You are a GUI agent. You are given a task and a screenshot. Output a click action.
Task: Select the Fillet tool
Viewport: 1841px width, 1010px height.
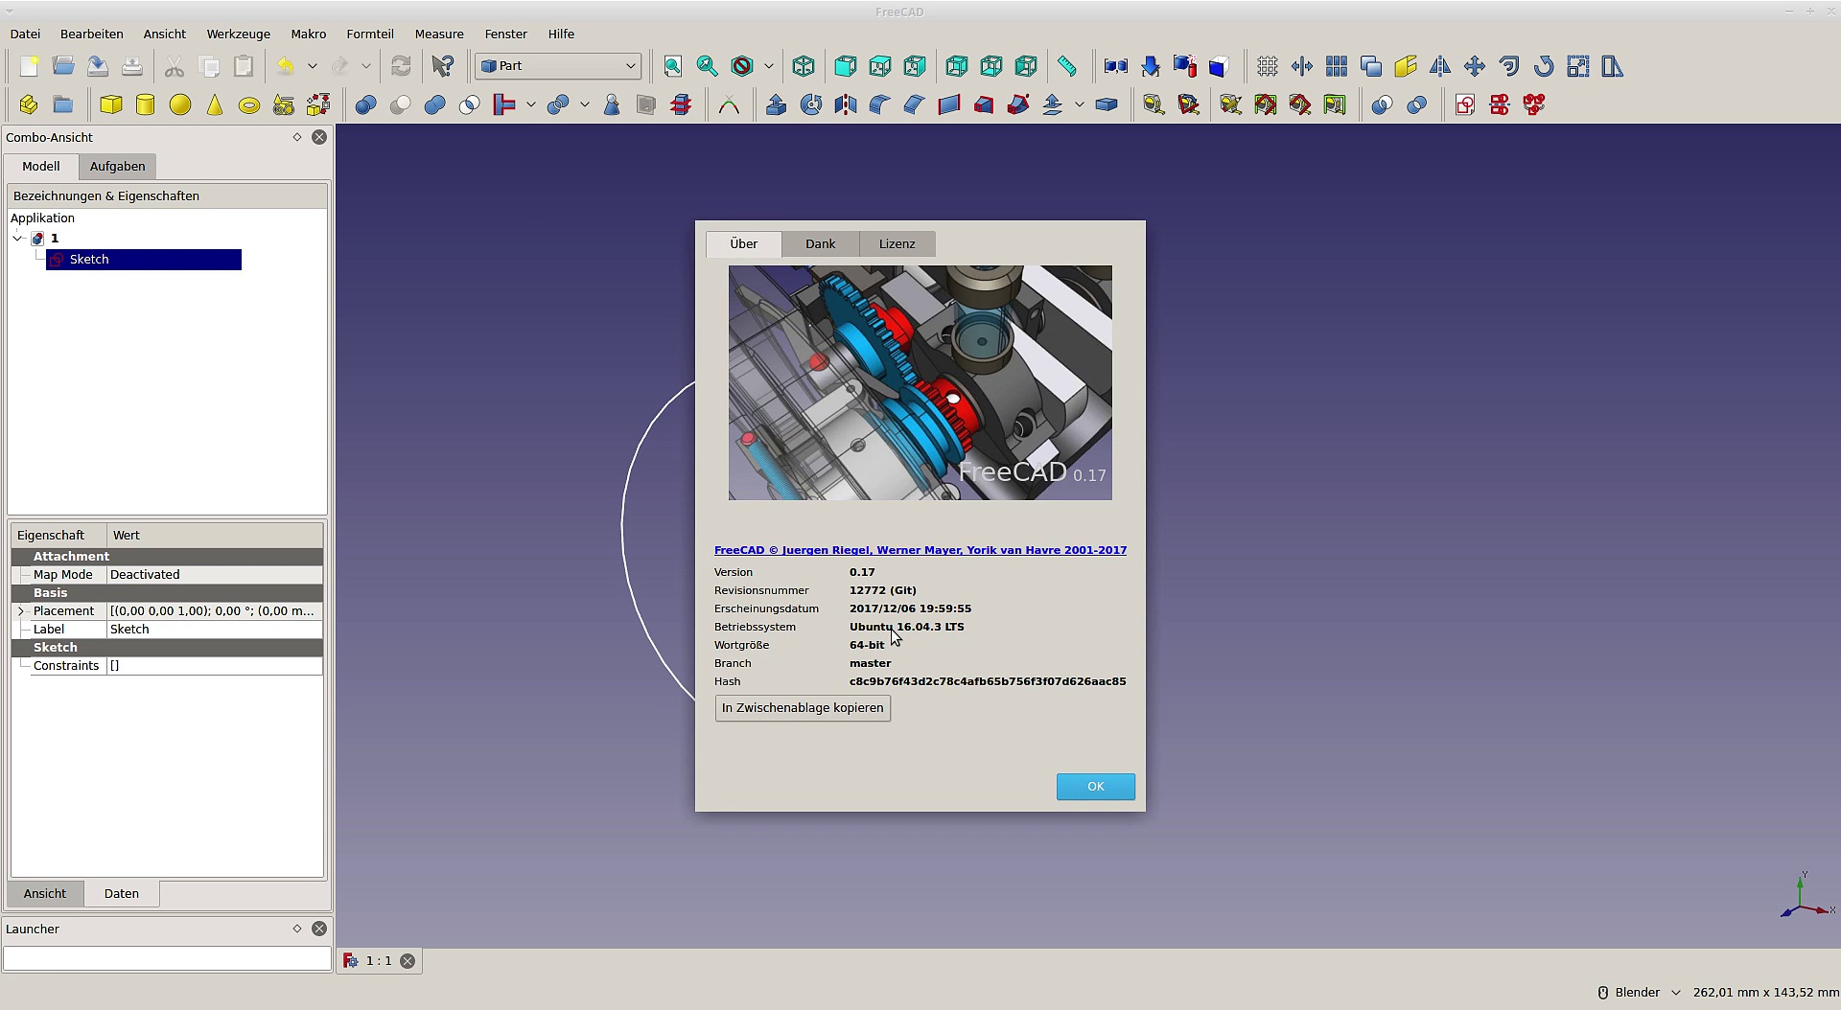click(880, 104)
